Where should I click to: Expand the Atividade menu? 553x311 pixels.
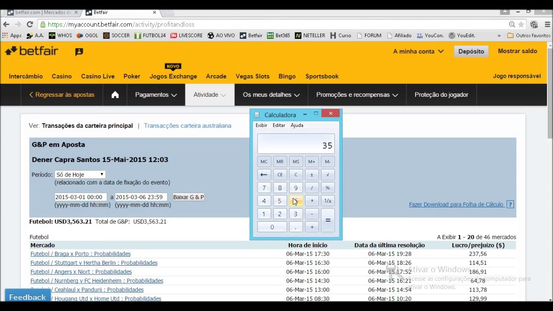[210, 95]
